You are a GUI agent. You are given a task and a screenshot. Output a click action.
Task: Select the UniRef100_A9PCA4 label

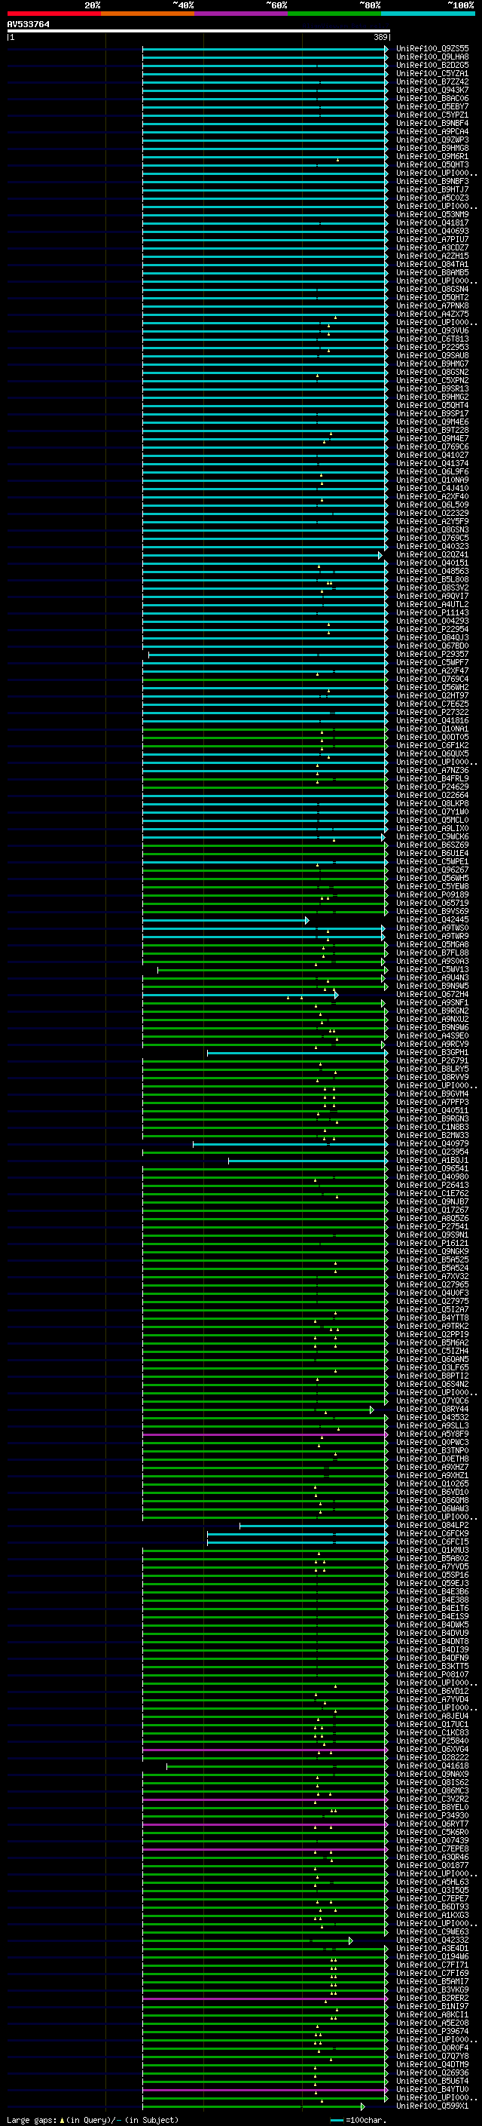coord(432,132)
